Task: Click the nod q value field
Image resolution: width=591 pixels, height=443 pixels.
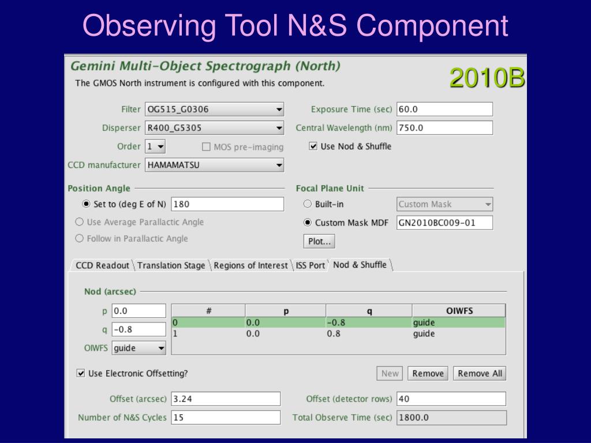Action: [x=139, y=329]
